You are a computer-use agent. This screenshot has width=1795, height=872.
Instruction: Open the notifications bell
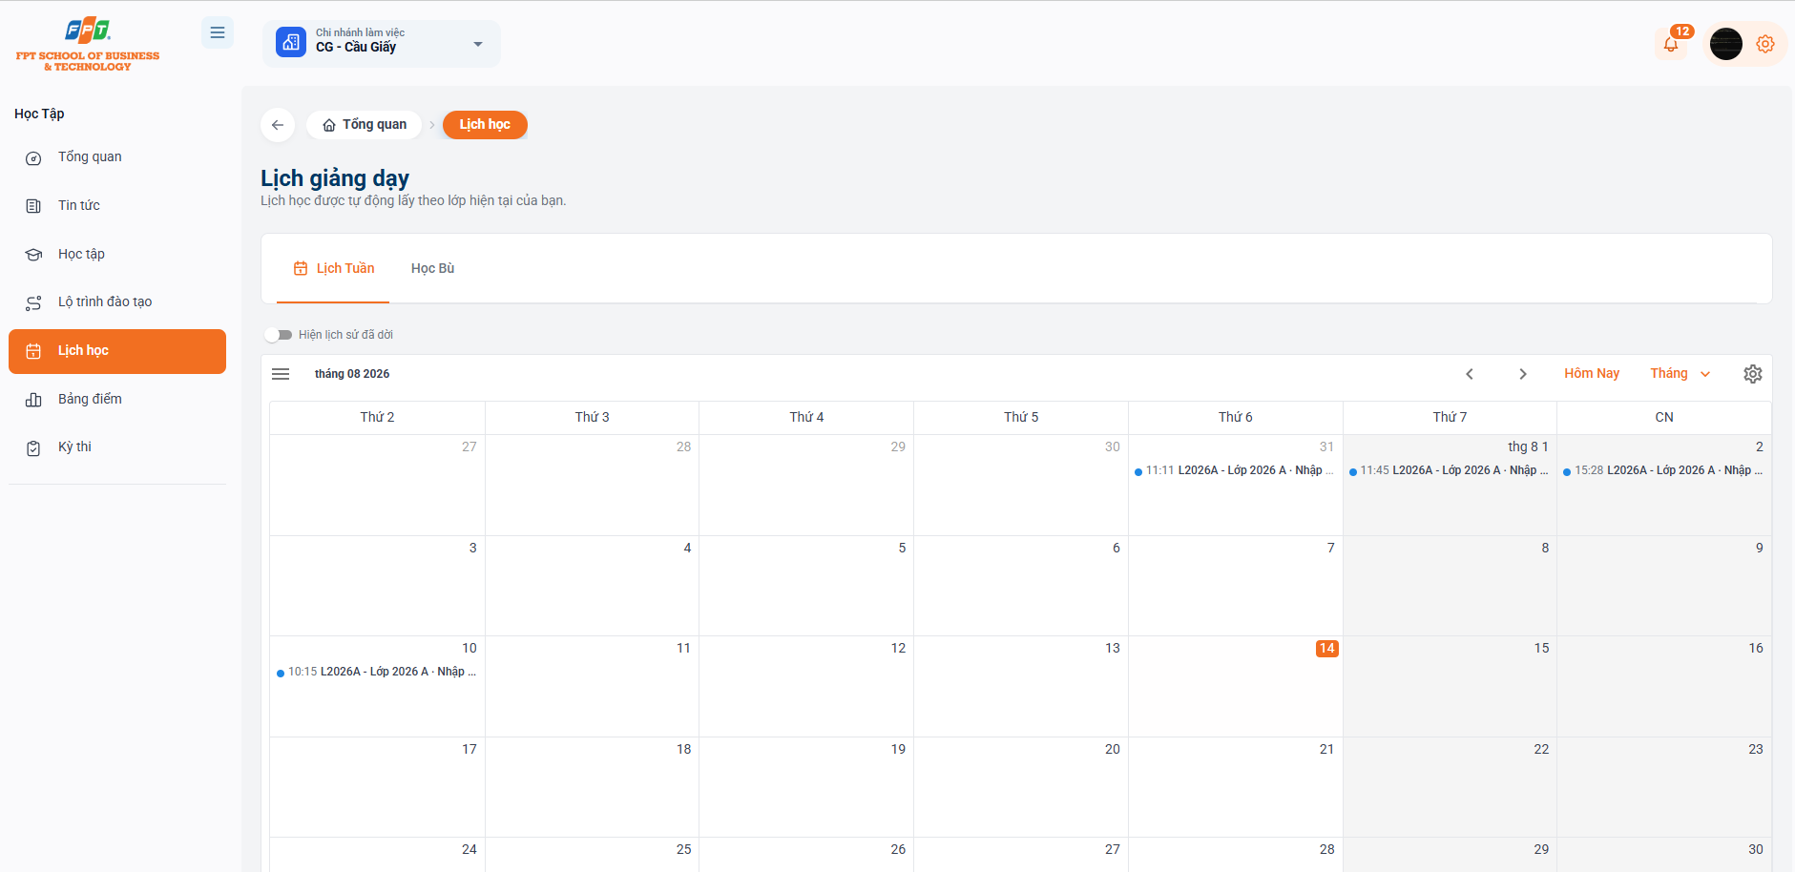pos(1671,44)
